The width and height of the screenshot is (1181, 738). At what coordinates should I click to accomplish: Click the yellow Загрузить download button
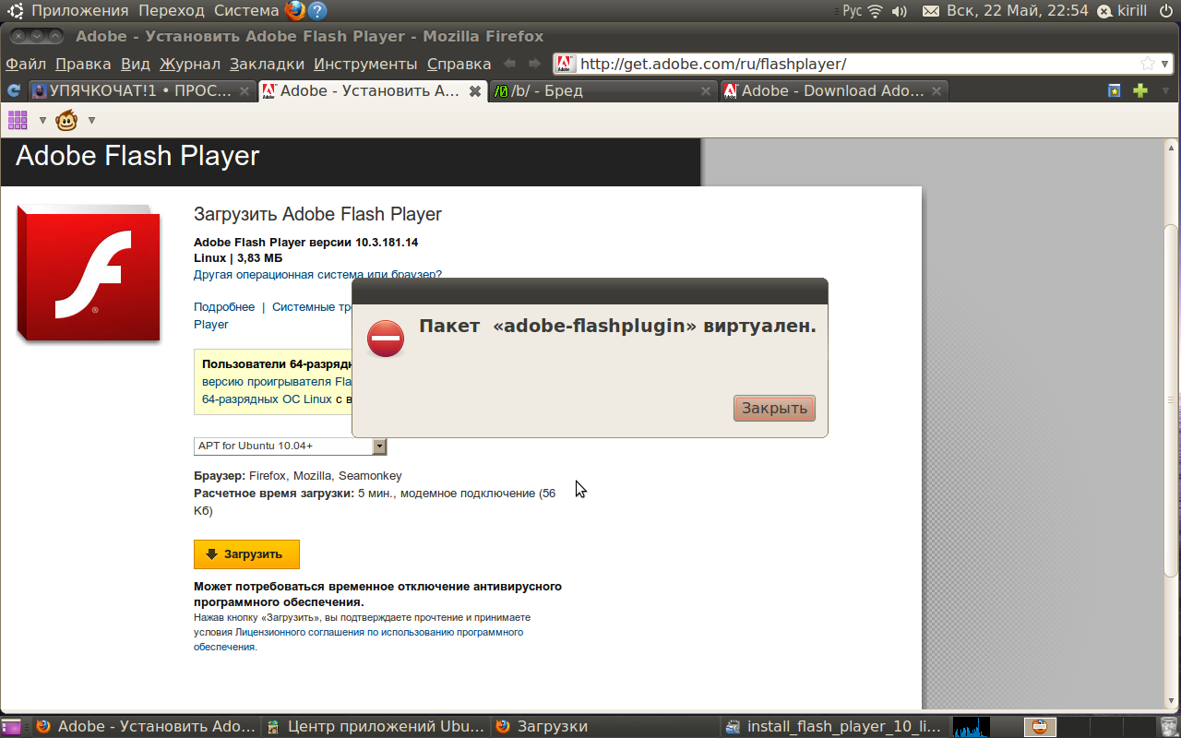246,553
